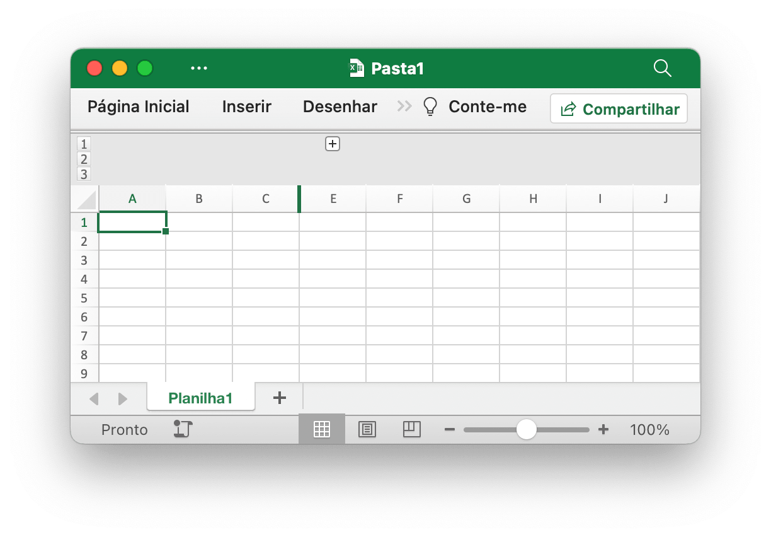Open the Página Inicial tab
Image resolution: width=771 pixels, height=537 pixels.
coord(139,107)
